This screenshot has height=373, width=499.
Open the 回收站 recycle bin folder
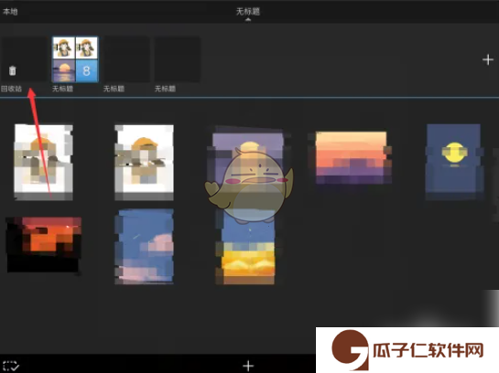coord(24,59)
